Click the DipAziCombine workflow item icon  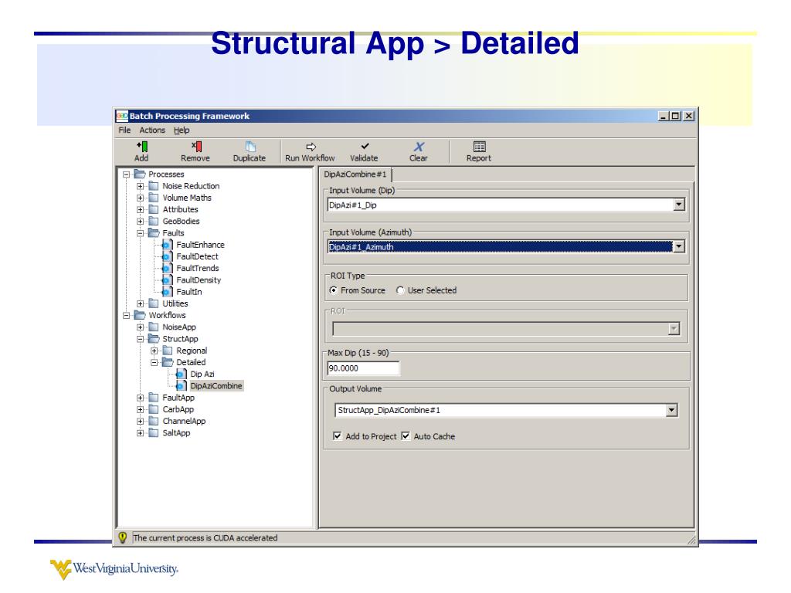click(181, 386)
